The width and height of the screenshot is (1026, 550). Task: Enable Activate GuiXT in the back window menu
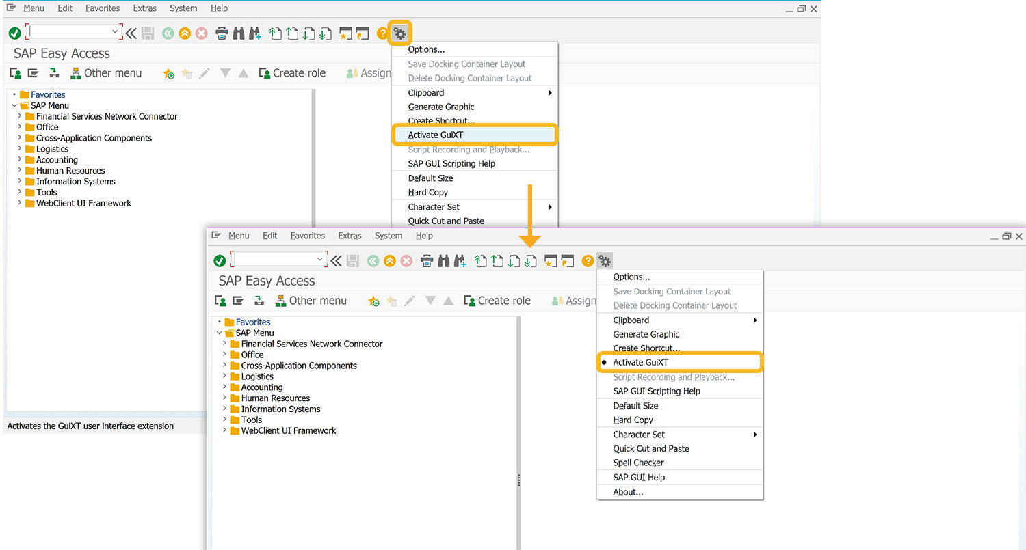pyautogui.click(x=475, y=135)
